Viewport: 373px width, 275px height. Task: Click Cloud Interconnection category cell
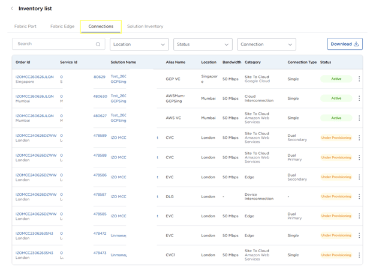pos(259,98)
